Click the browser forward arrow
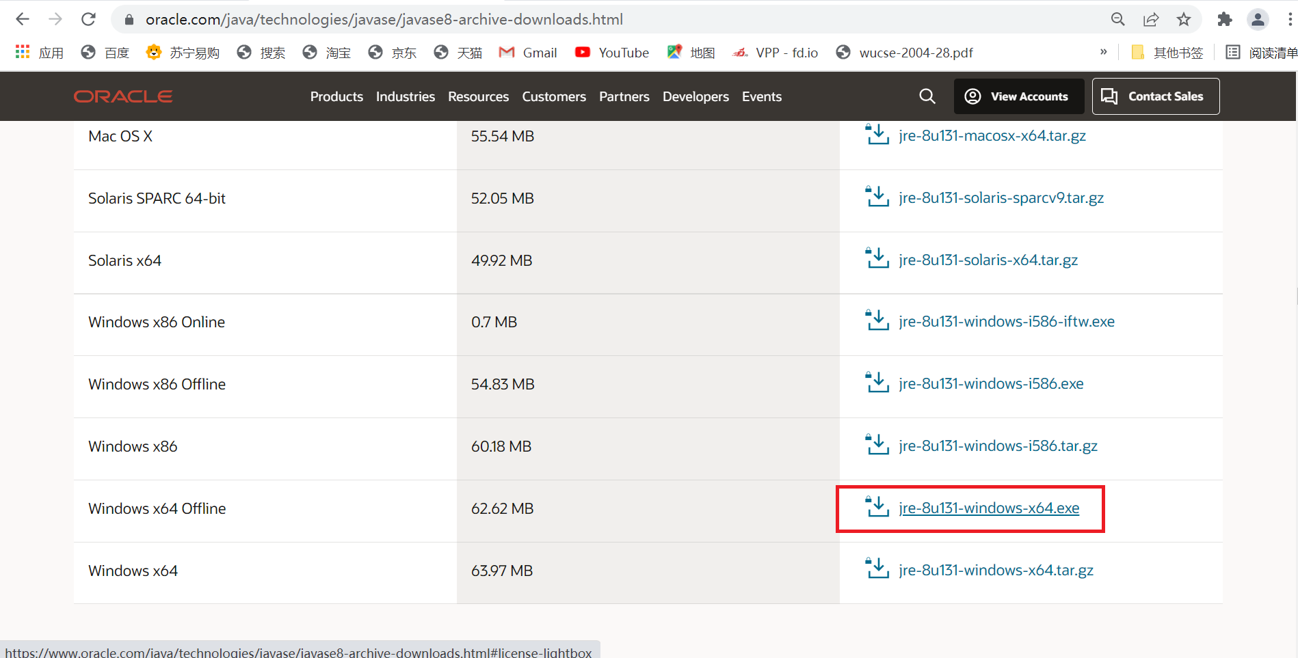The image size is (1298, 658). pos(55,19)
